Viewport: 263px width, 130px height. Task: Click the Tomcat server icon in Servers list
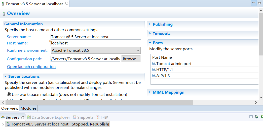point(8,124)
